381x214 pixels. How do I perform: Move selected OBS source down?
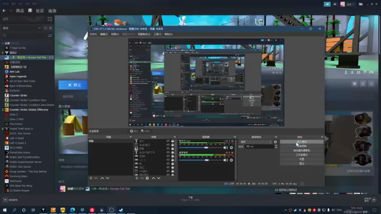click(x=159, y=178)
